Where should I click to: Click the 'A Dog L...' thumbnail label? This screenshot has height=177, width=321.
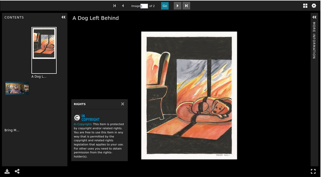pyautogui.click(x=39, y=77)
